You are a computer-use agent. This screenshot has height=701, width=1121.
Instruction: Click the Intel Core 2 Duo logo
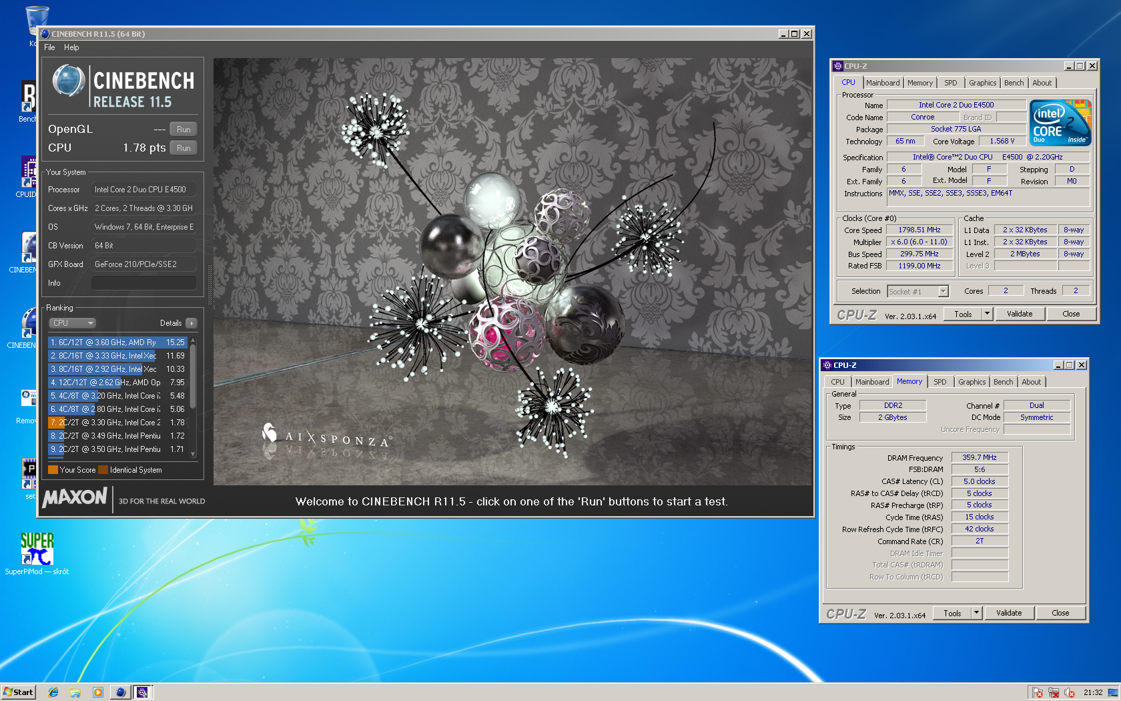pos(1060,122)
